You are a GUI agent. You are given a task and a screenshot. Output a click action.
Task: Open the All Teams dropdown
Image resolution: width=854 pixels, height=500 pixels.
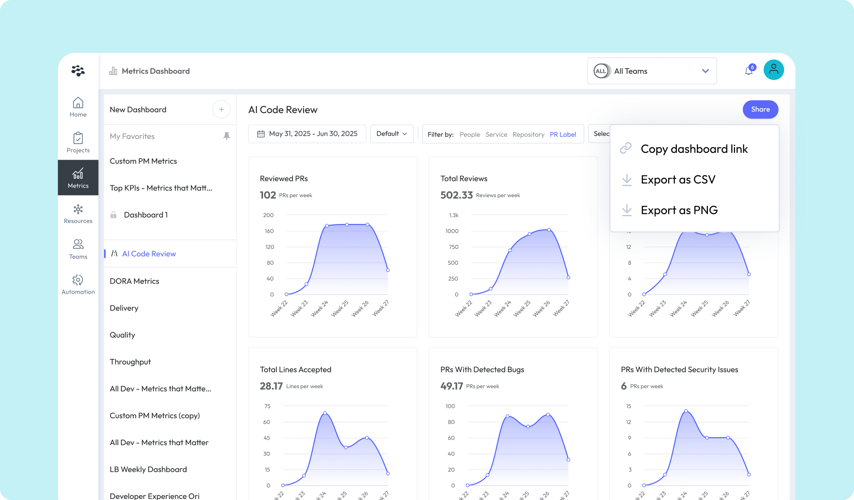point(652,71)
